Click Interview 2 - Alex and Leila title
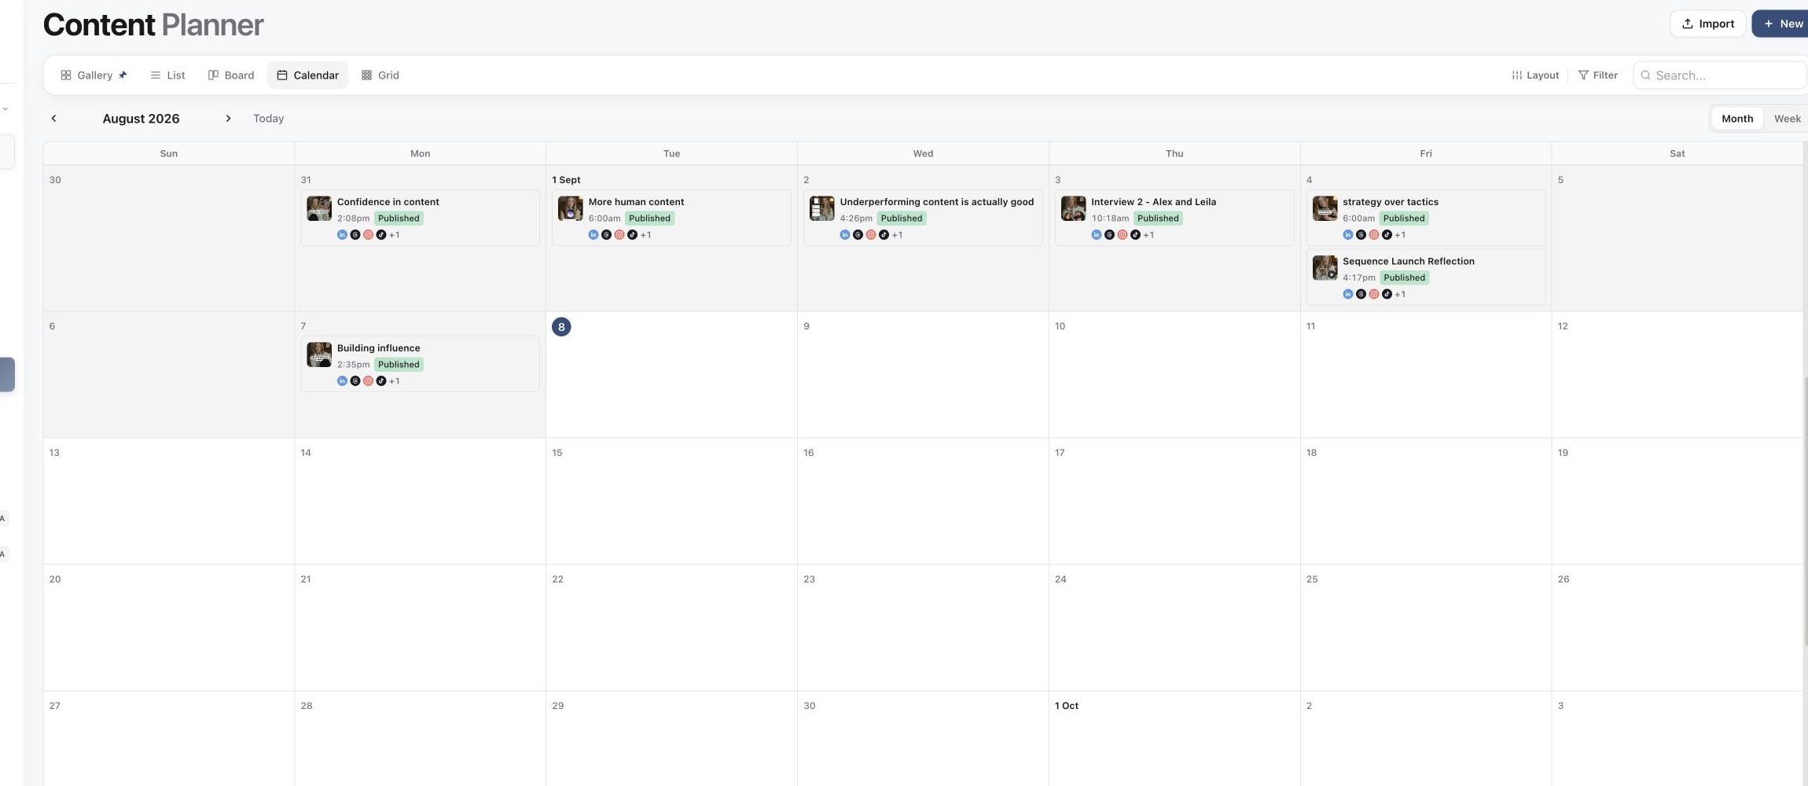 click(x=1153, y=202)
